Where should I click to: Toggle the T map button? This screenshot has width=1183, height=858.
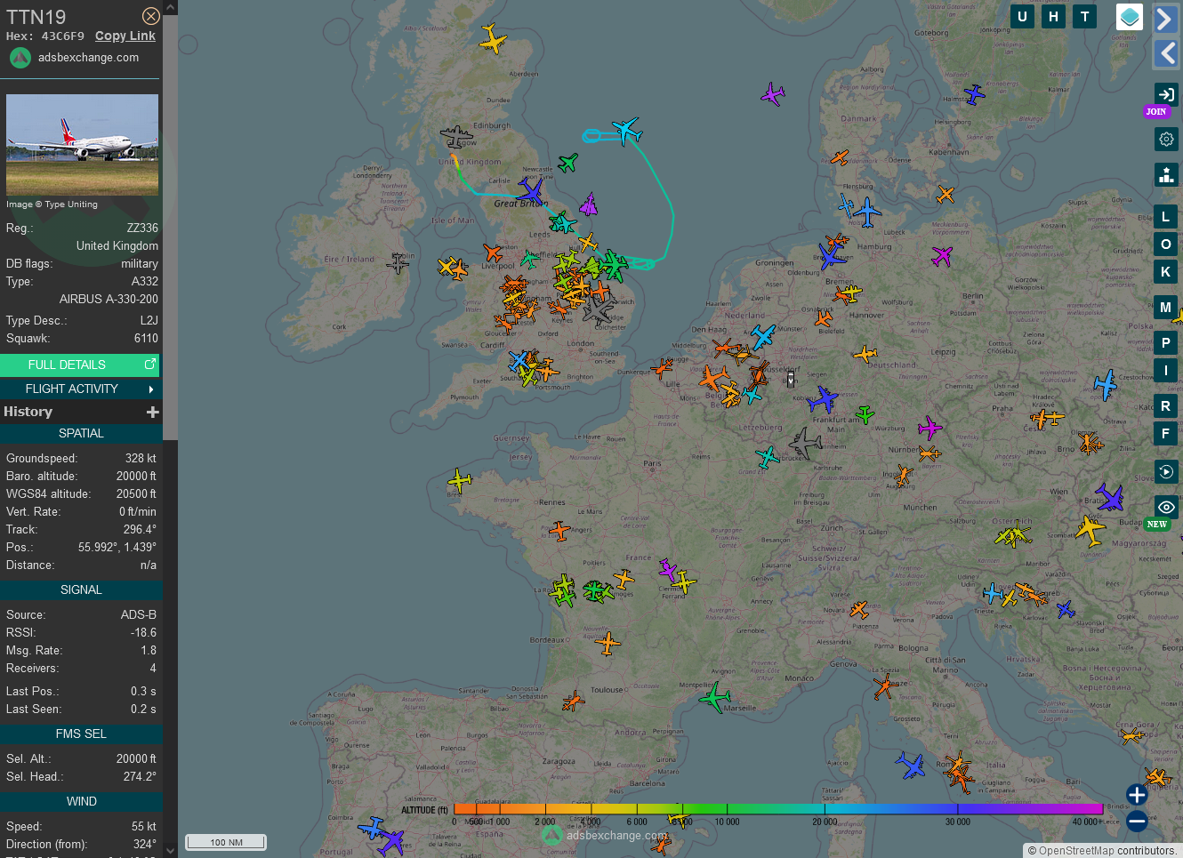1084,16
